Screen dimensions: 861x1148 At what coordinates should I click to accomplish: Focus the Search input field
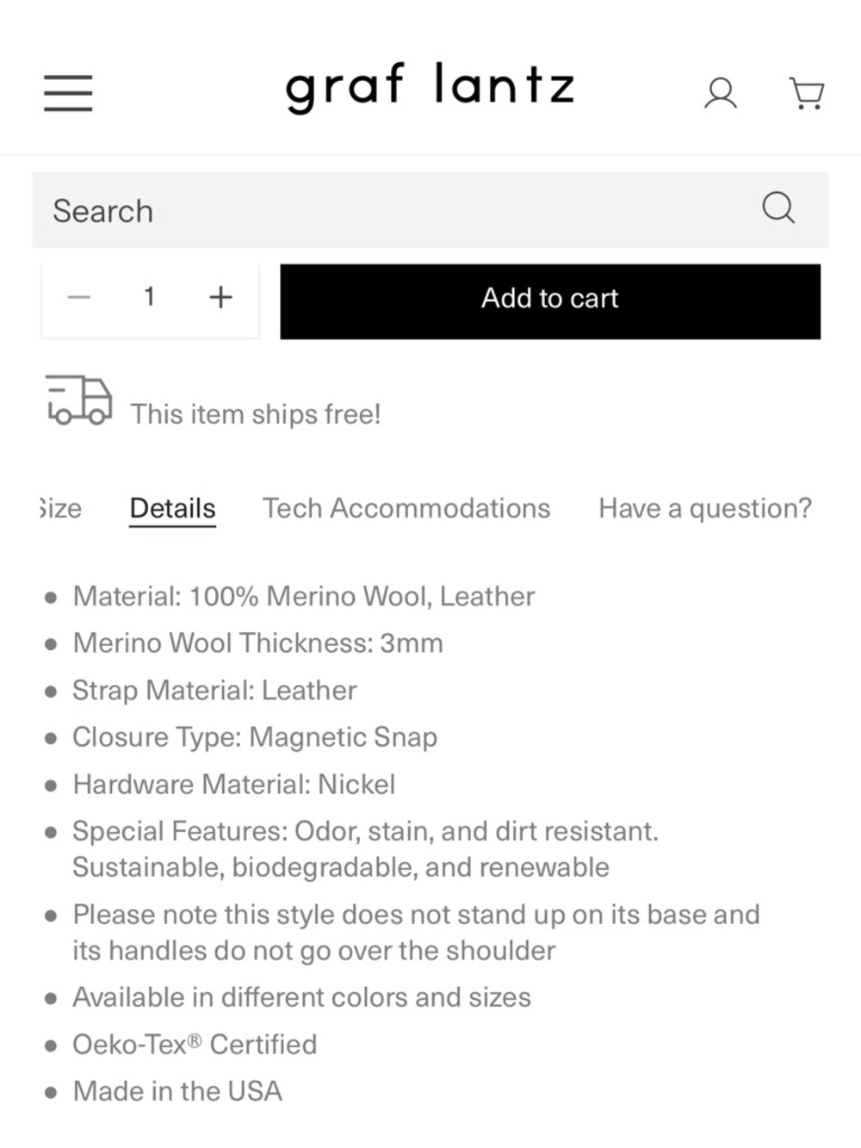[x=396, y=210]
